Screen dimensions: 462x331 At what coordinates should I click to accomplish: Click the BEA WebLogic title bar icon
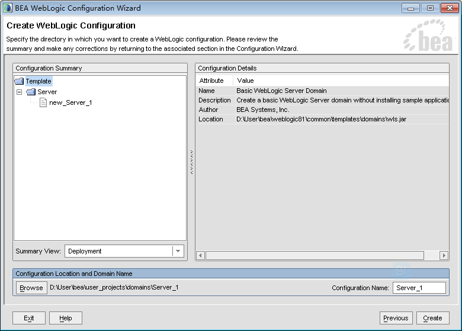(8, 8)
